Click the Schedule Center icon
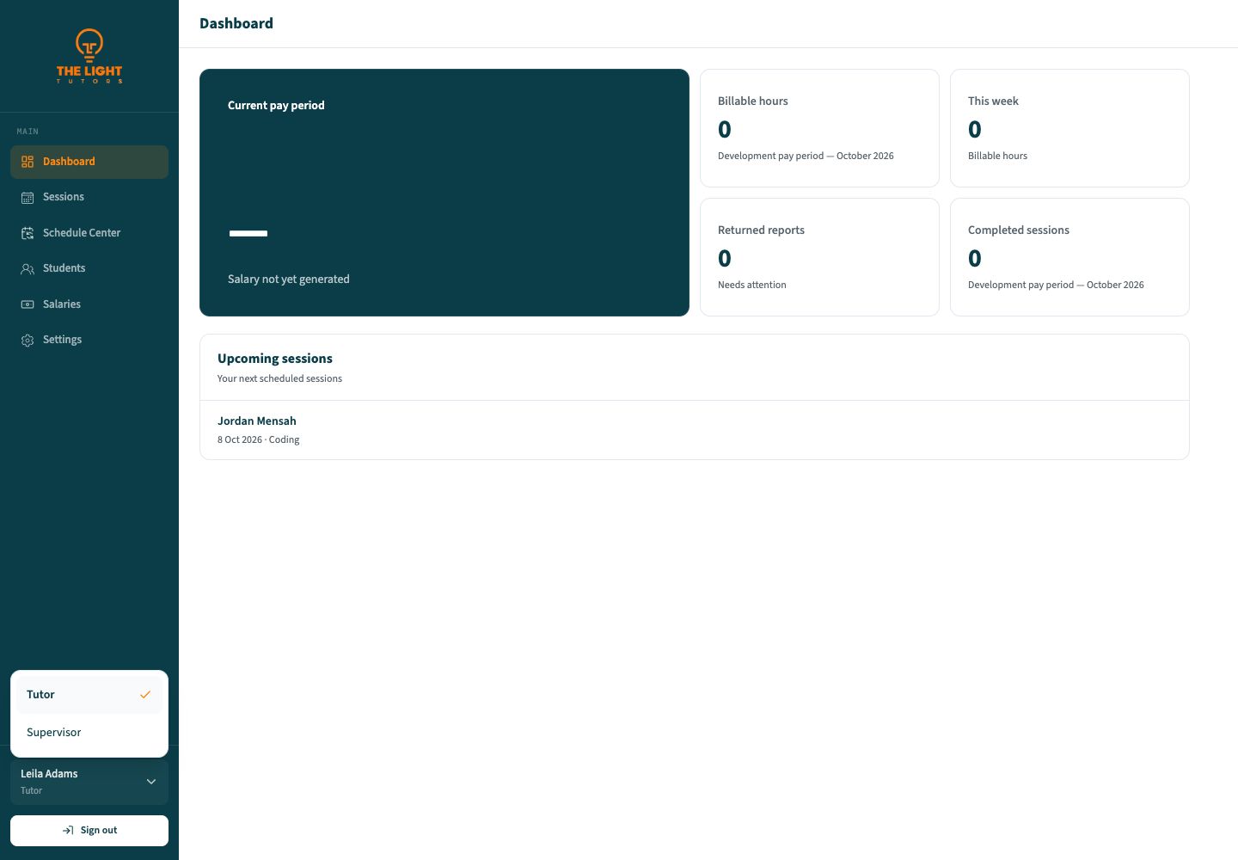This screenshot has width=1238, height=860. [28, 233]
